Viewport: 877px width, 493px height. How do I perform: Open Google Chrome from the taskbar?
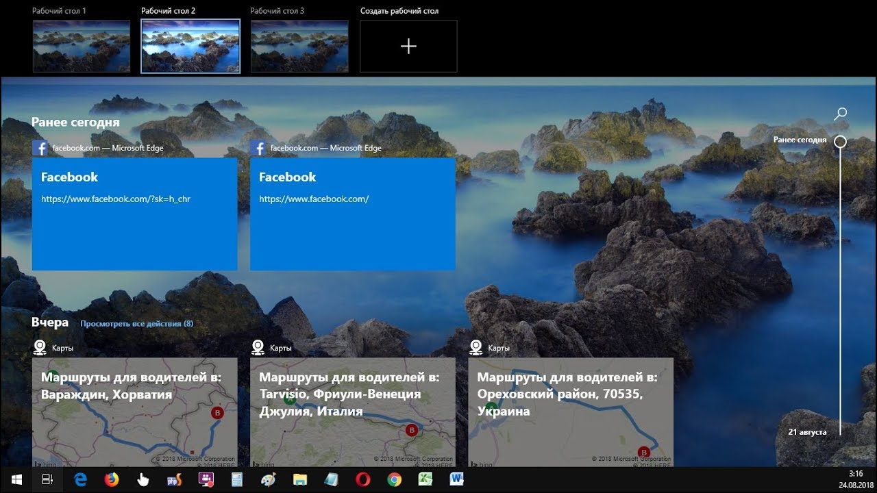click(394, 479)
